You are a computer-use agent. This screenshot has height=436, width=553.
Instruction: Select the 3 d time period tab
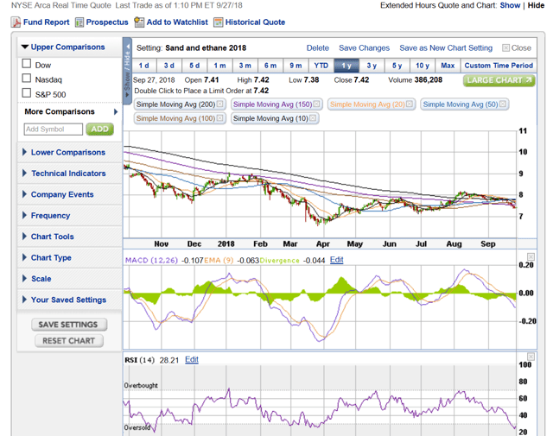(x=169, y=66)
